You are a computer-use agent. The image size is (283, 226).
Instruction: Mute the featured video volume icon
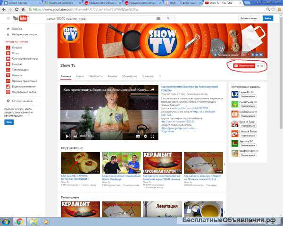pyautogui.click(x=75, y=136)
